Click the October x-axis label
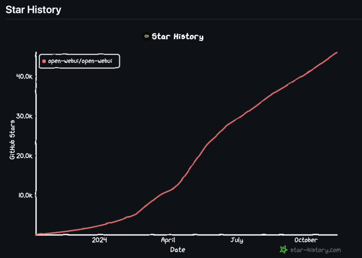 pos(306,240)
